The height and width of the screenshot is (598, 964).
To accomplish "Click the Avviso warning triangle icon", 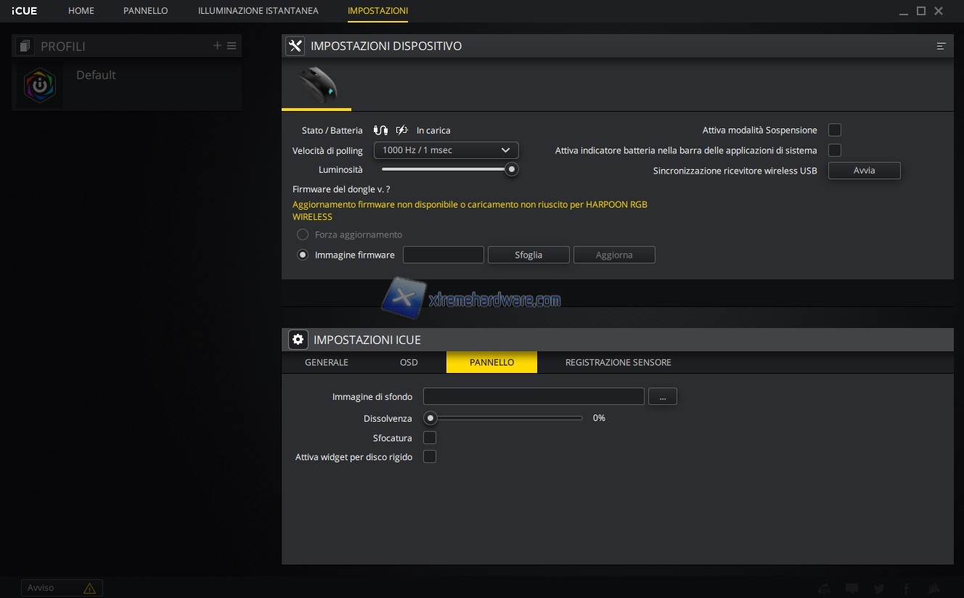I will pos(89,588).
